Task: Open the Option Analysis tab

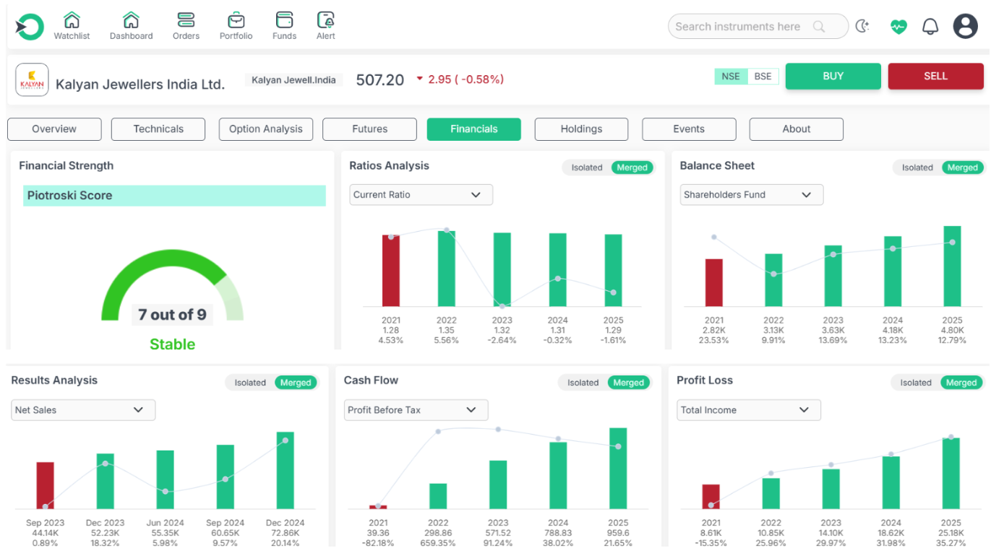Action: tap(265, 129)
